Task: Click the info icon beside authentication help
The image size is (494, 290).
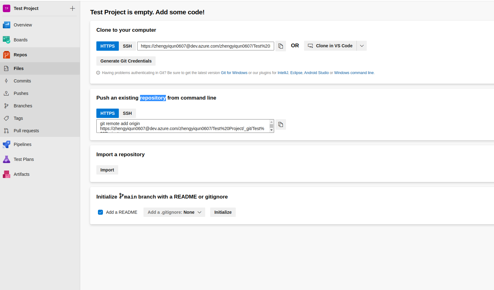Action: tap(98, 73)
